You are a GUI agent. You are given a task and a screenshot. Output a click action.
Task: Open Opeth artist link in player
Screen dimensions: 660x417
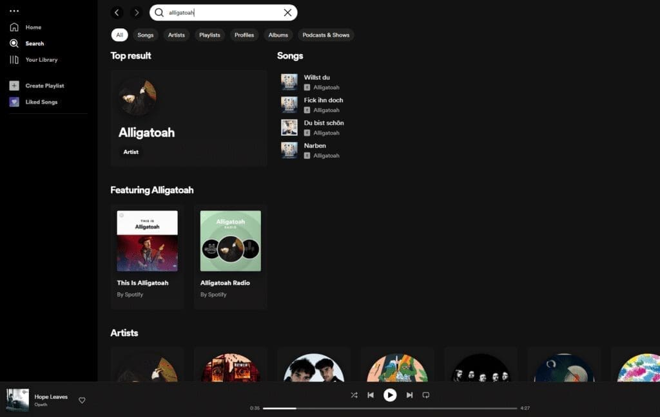(41, 405)
